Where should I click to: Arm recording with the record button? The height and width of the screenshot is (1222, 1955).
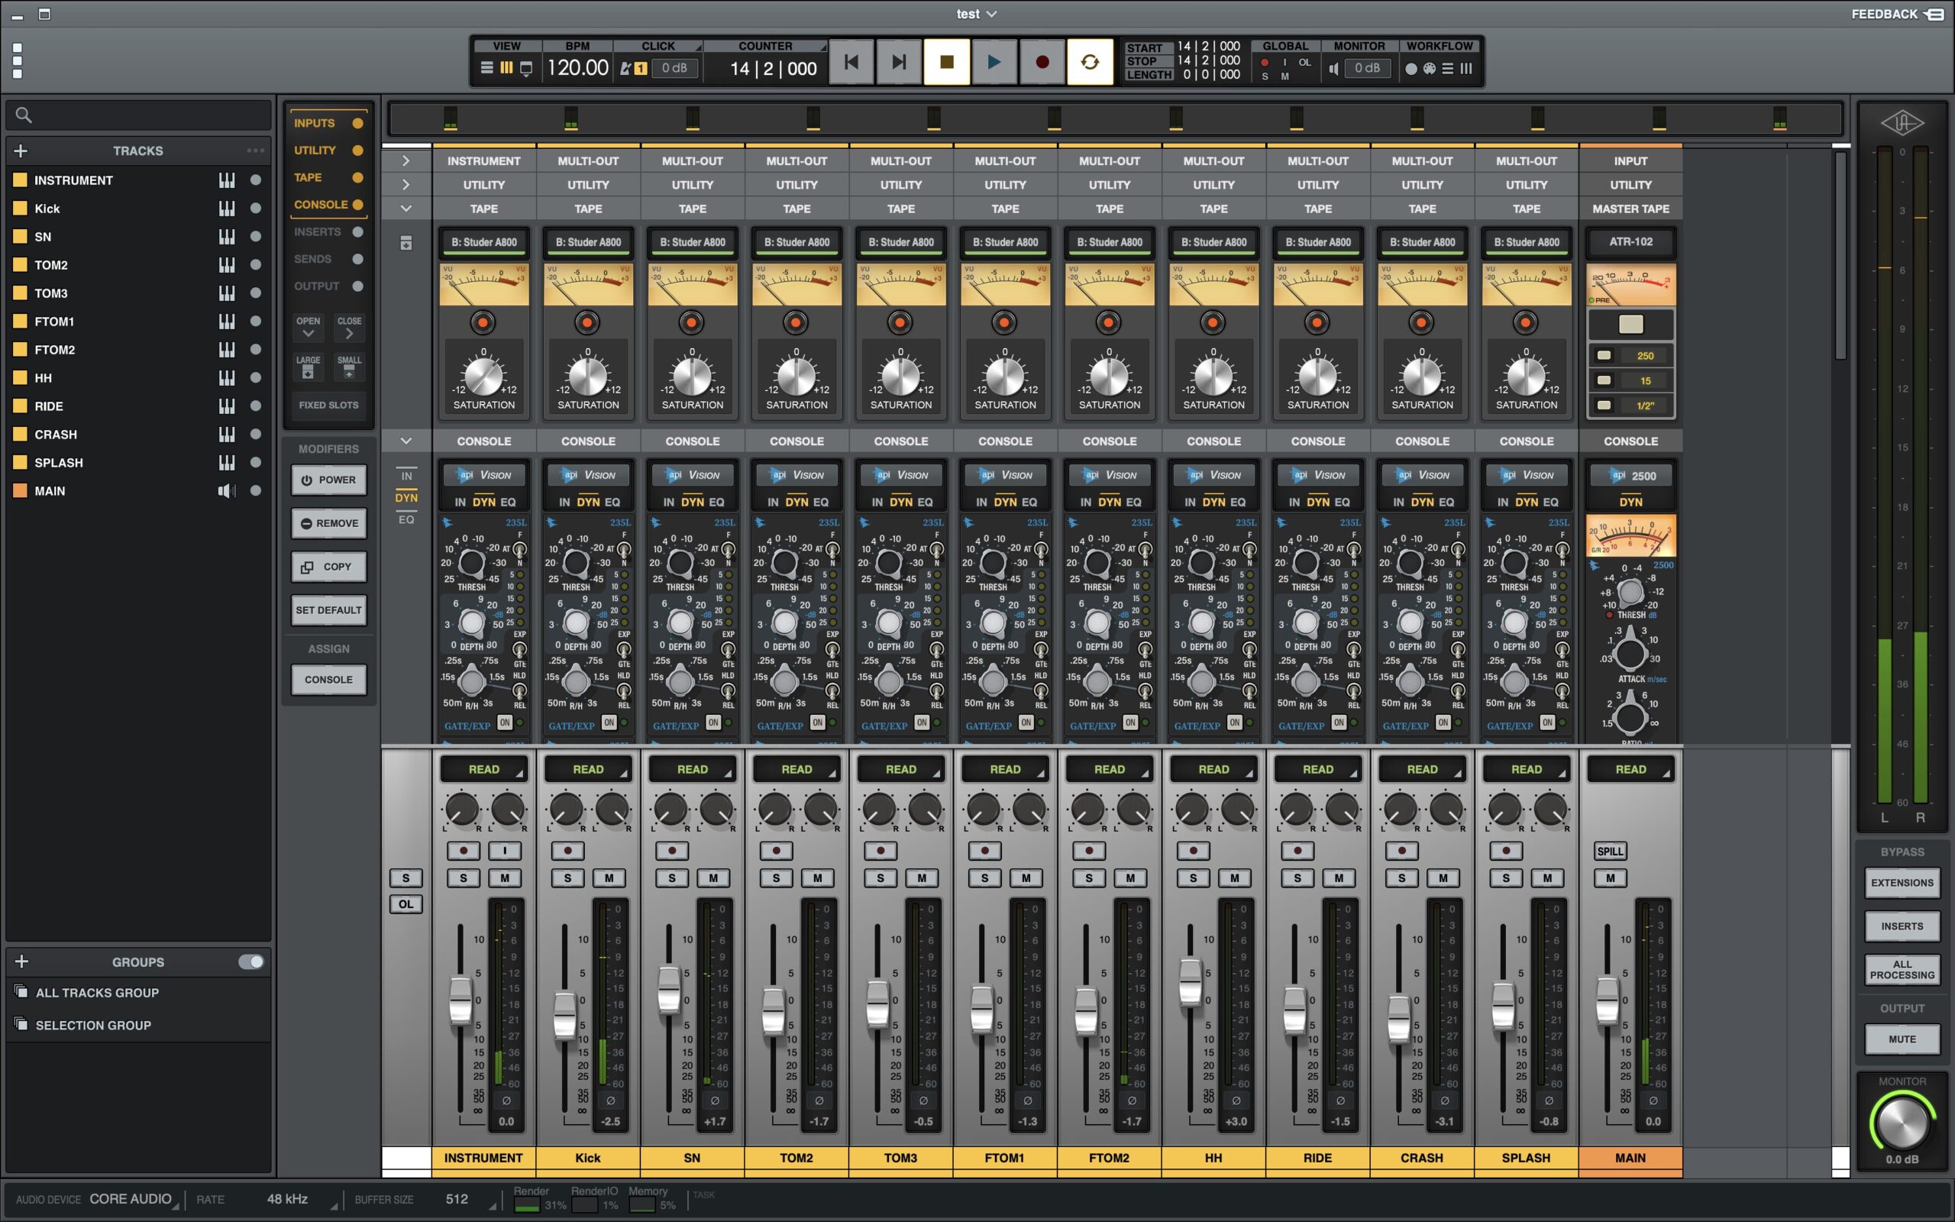pos(1042,61)
